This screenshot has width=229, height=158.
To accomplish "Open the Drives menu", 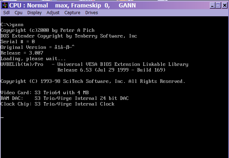I will [x=91, y=13].
